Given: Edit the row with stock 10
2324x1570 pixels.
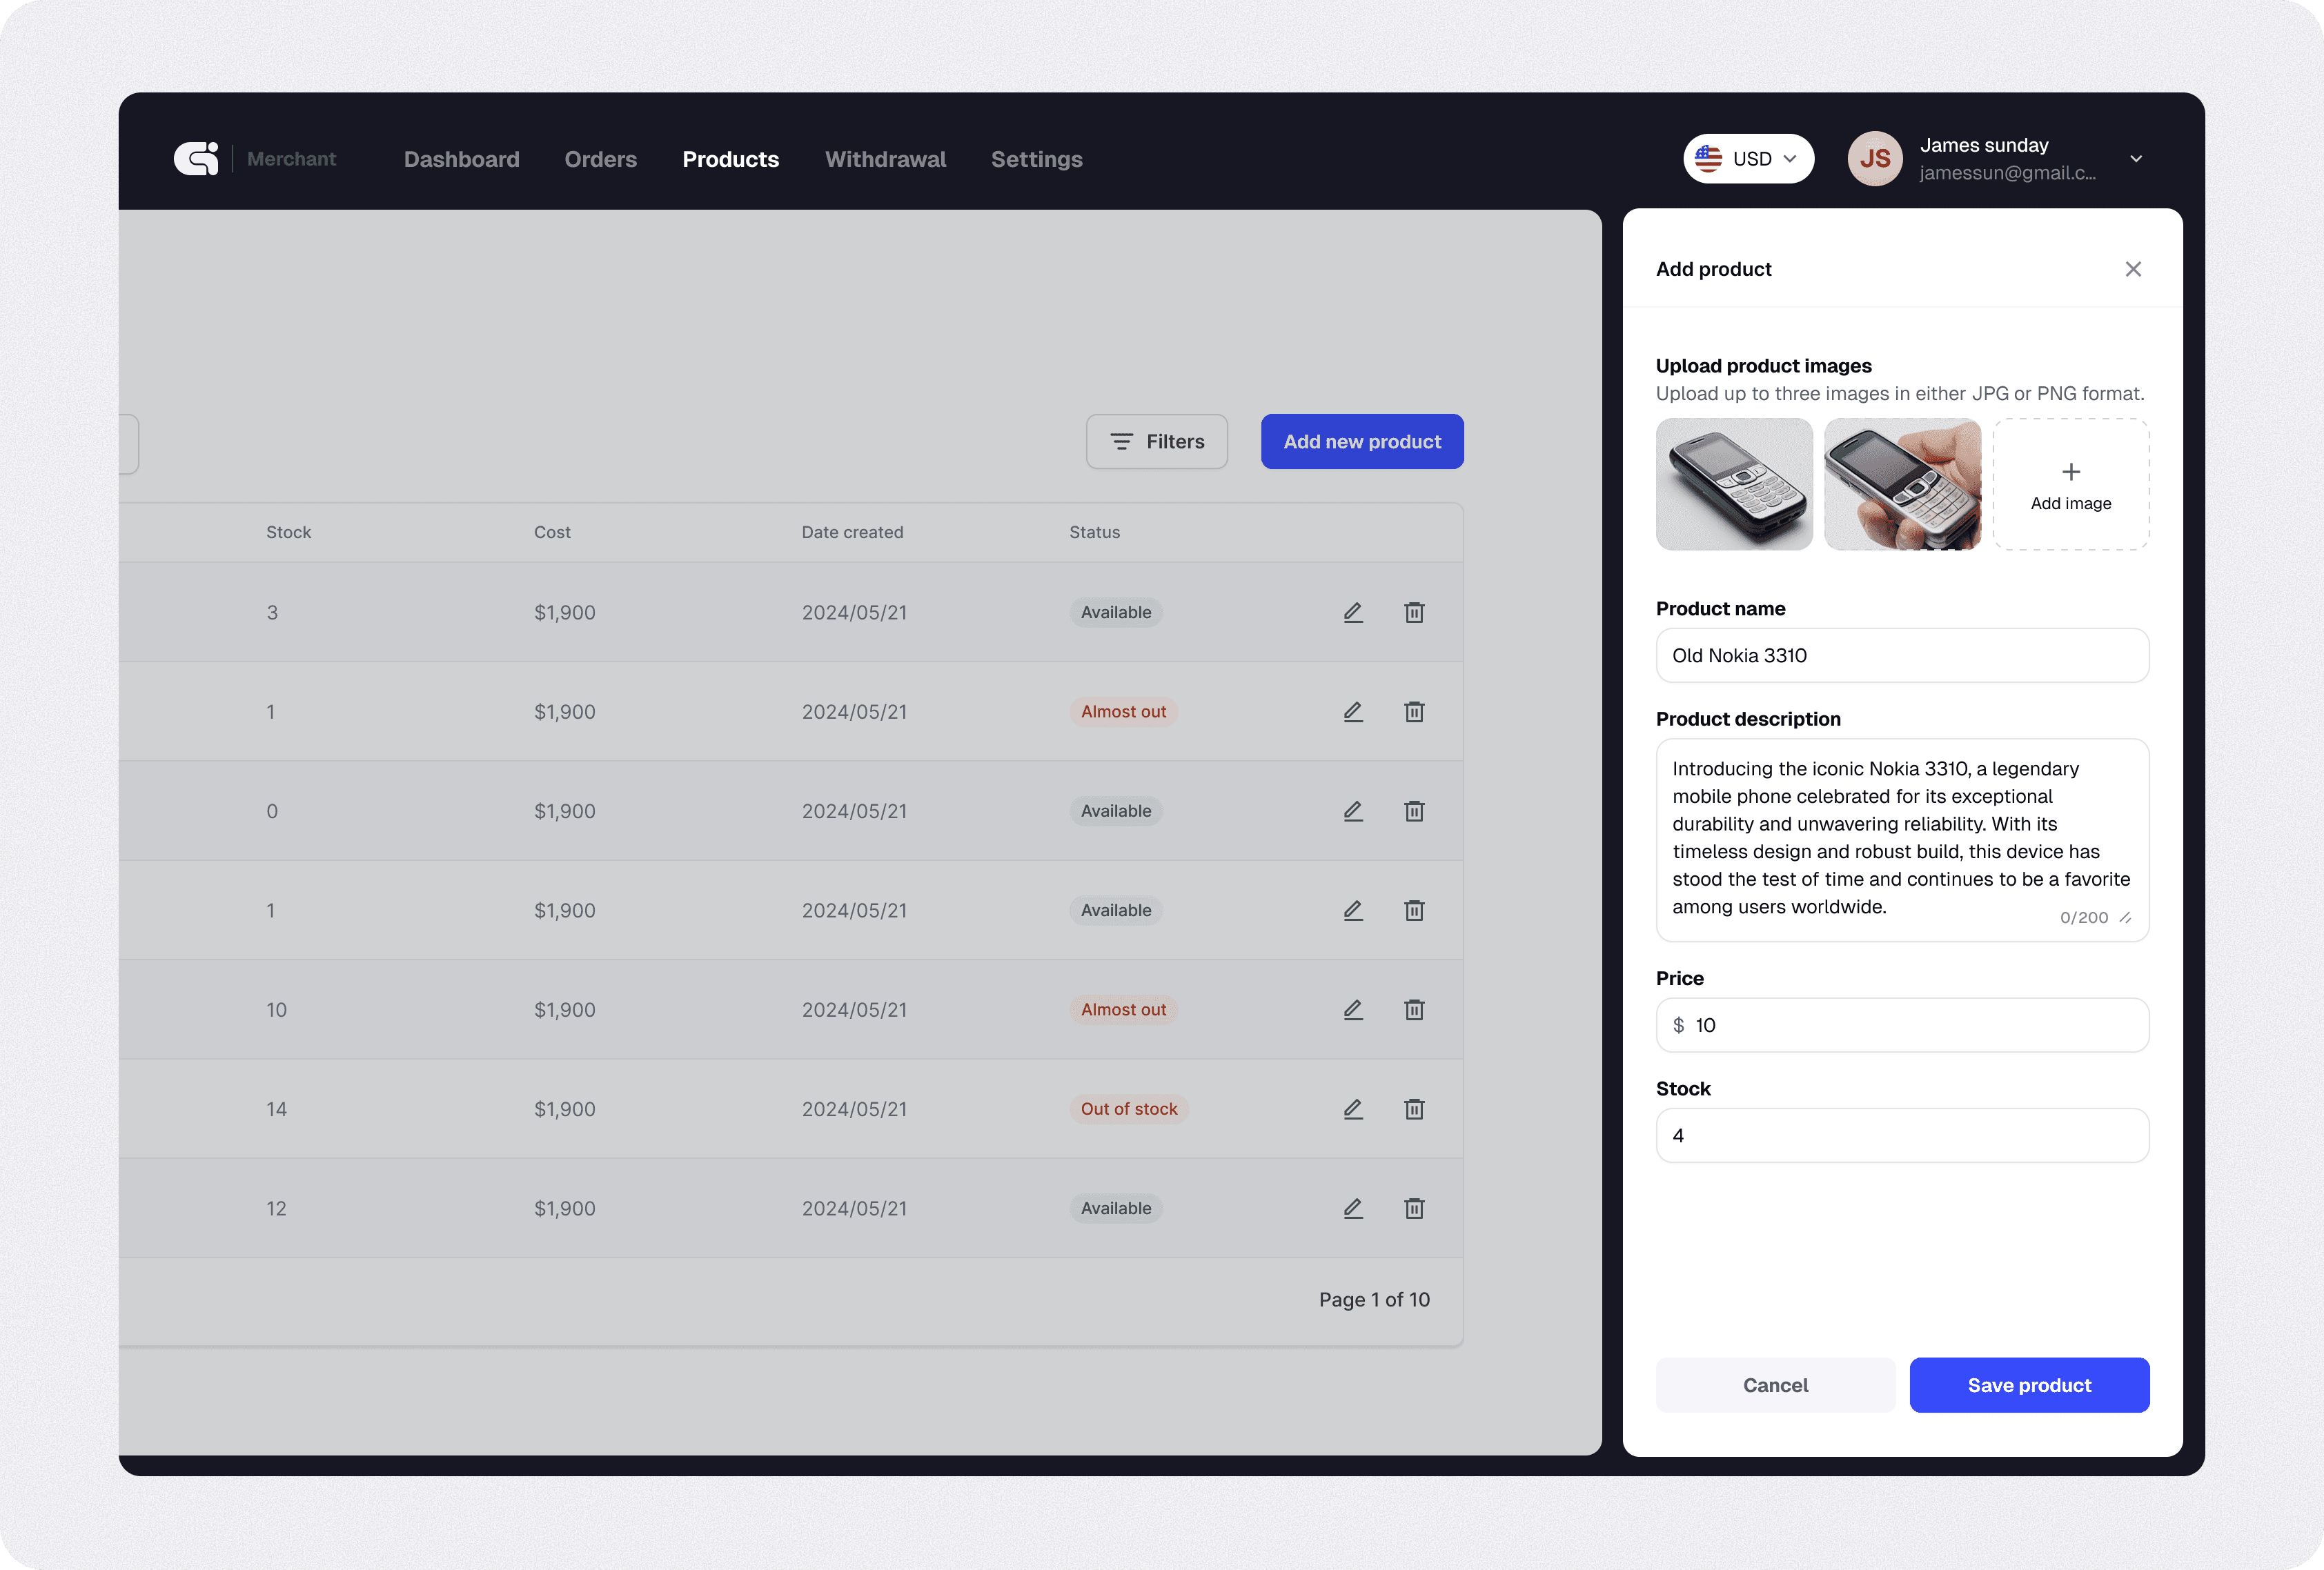Looking at the screenshot, I should [1353, 1010].
